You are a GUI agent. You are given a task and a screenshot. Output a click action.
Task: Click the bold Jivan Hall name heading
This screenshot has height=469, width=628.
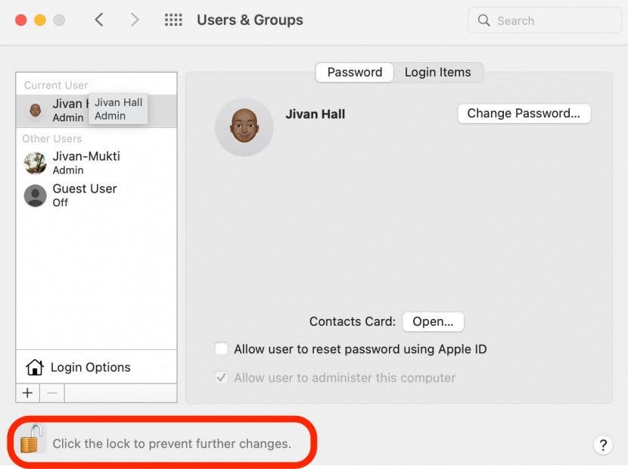click(x=316, y=114)
